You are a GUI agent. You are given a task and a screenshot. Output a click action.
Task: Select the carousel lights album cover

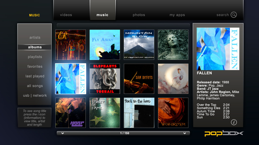tap(71, 45)
